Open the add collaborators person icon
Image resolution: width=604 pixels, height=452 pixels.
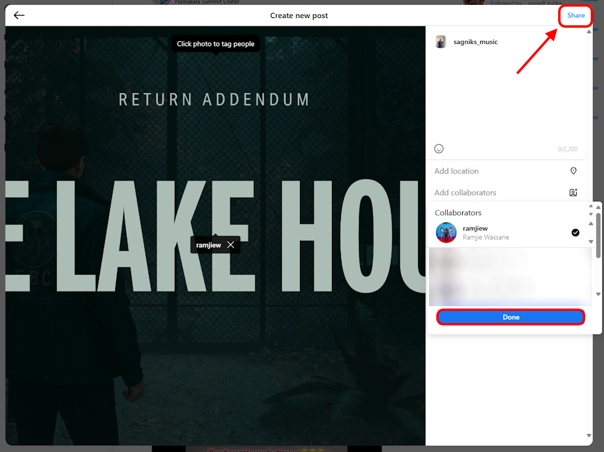(x=573, y=192)
